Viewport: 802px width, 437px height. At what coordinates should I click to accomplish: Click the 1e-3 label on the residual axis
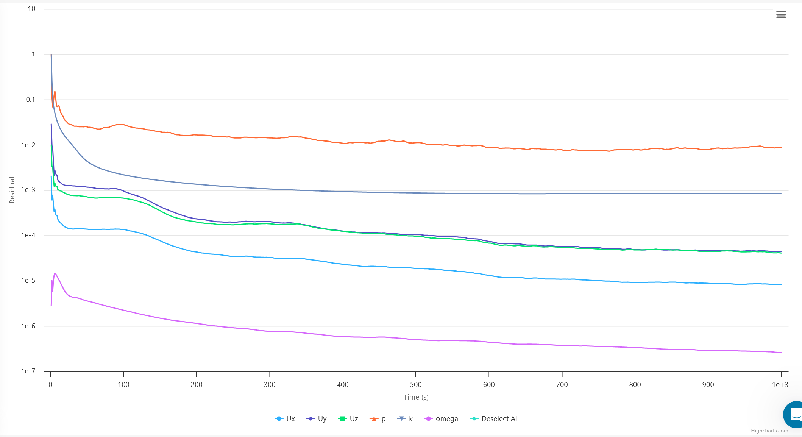point(28,190)
